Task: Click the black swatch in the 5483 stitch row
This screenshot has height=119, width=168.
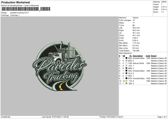Action: point(127,58)
